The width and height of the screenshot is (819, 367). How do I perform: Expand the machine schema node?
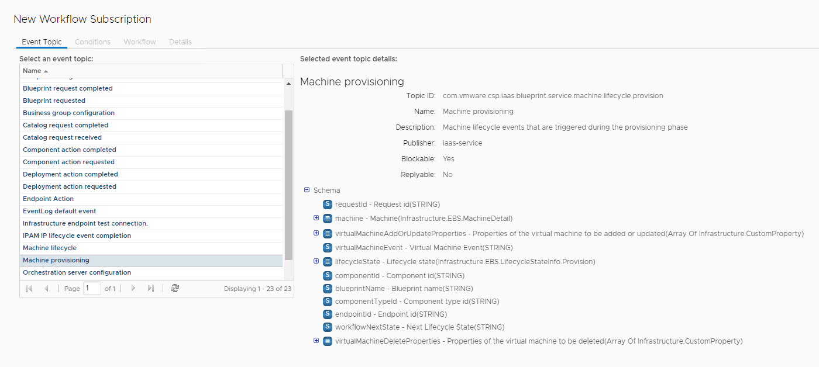coord(316,219)
